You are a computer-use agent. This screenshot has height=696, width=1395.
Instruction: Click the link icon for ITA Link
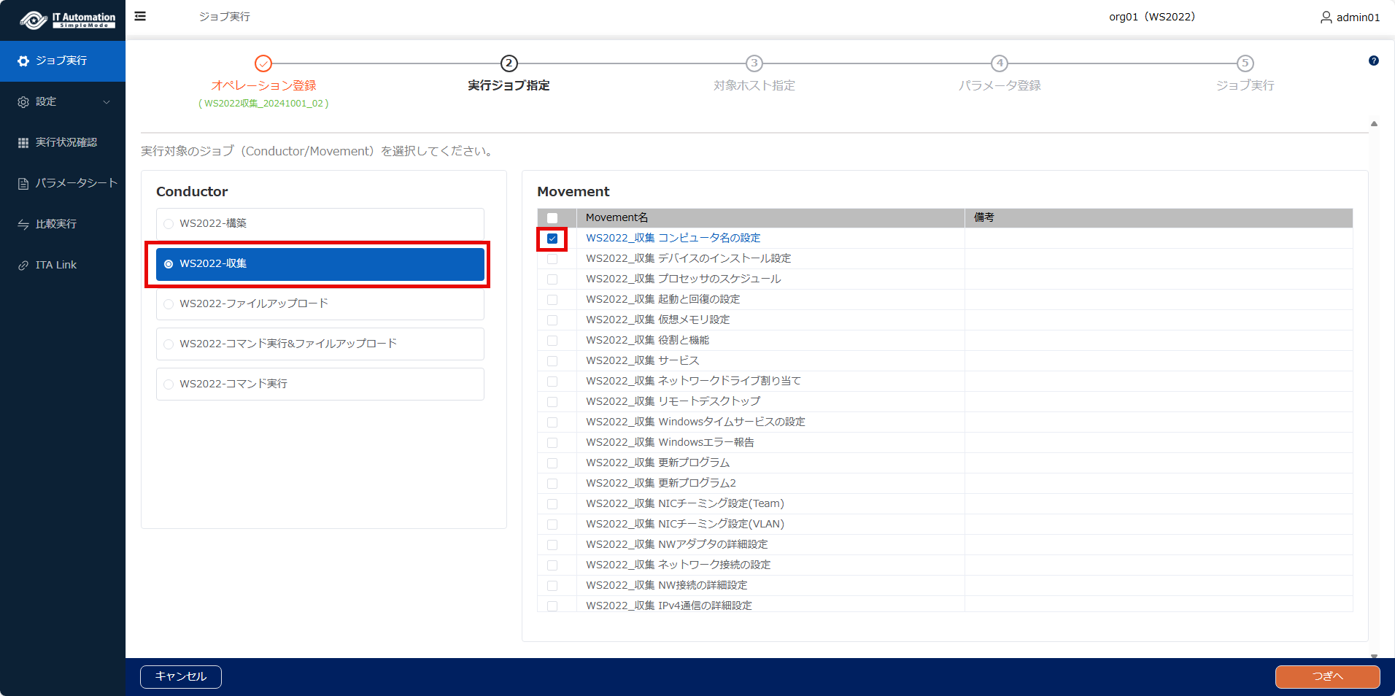(x=23, y=266)
